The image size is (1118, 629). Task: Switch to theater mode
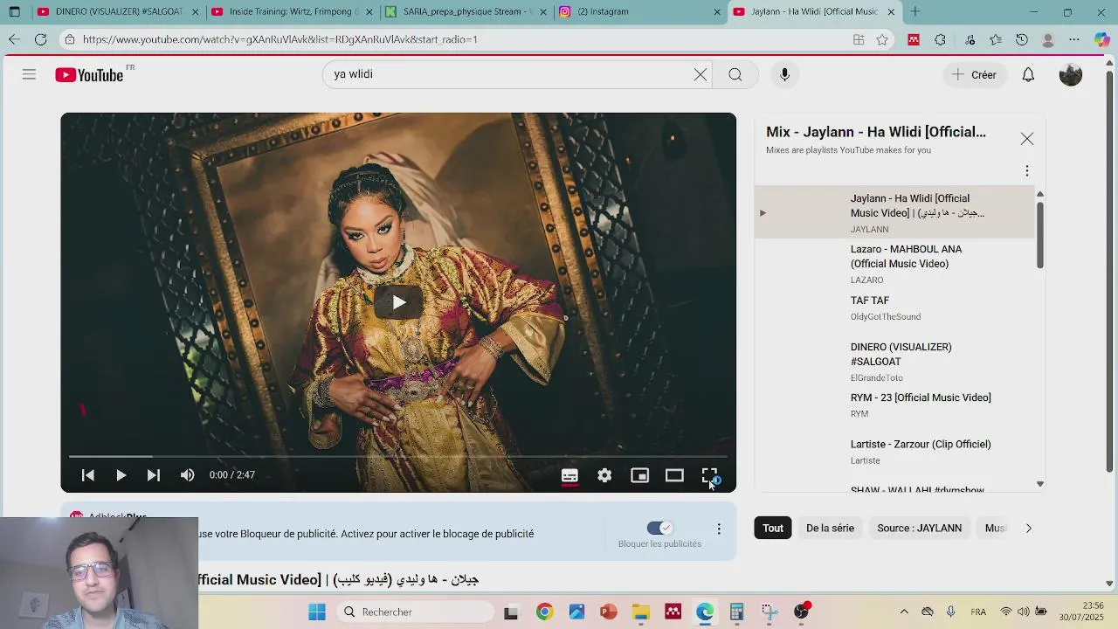coord(674,475)
